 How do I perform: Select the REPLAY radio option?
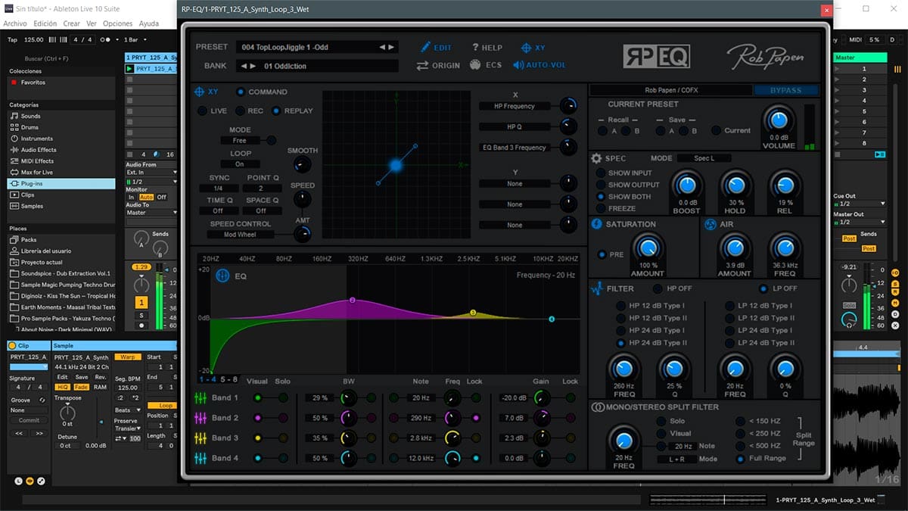[x=276, y=111]
